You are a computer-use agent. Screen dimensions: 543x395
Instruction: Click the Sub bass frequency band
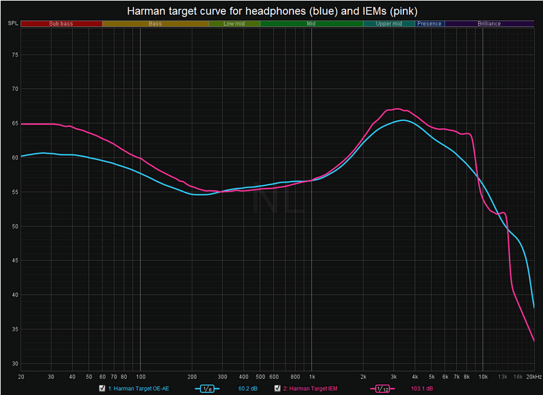(x=61, y=24)
